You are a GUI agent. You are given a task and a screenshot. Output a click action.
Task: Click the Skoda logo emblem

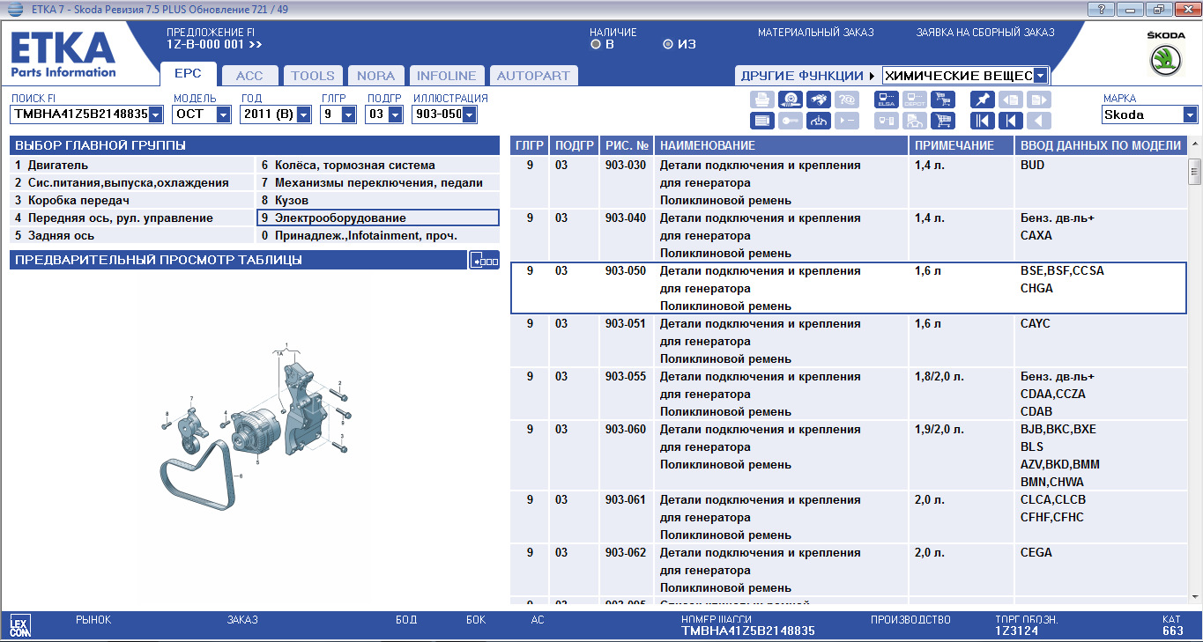(x=1166, y=62)
